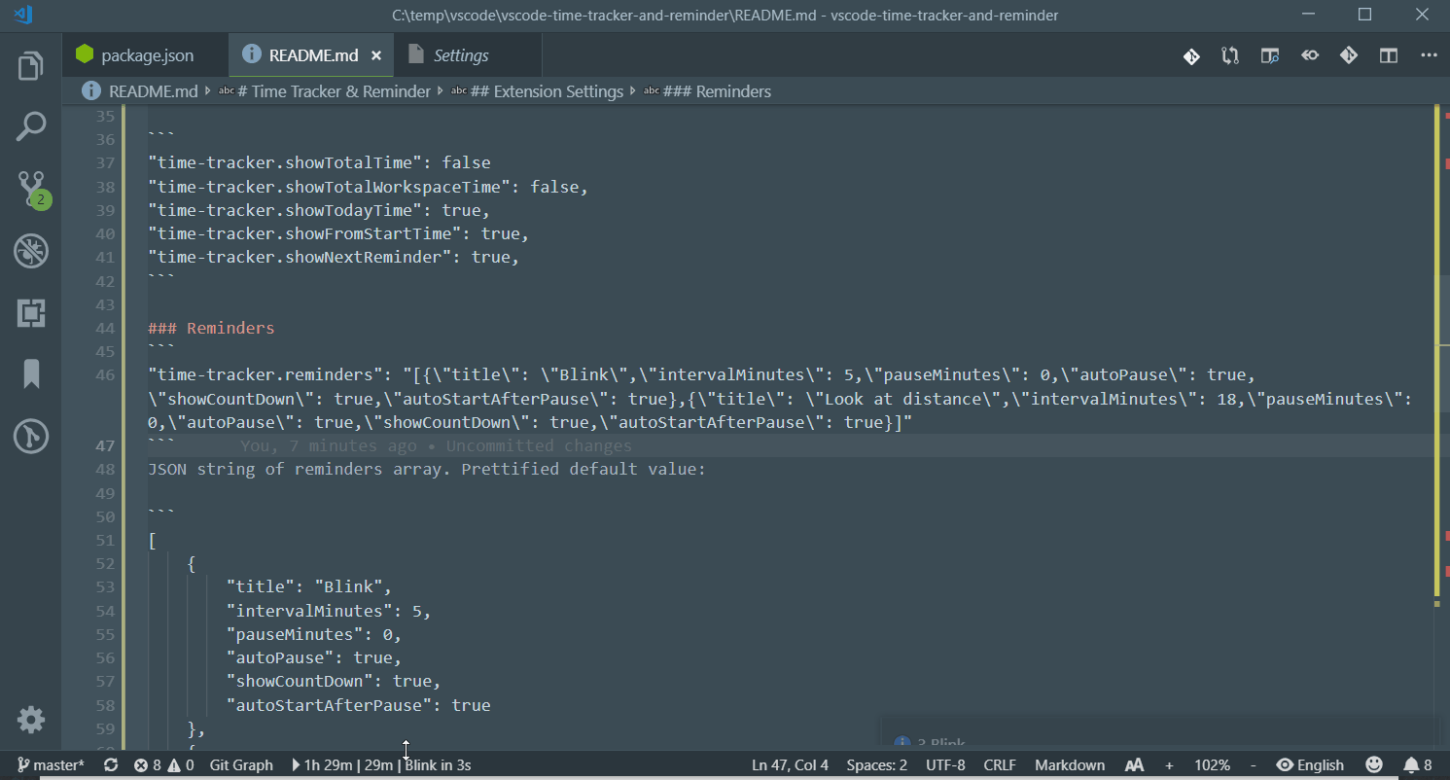This screenshot has height=780, width=1450.
Task: Click '"intervalMinutes": 5,' on line 54
Action: [x=328, y=611]
